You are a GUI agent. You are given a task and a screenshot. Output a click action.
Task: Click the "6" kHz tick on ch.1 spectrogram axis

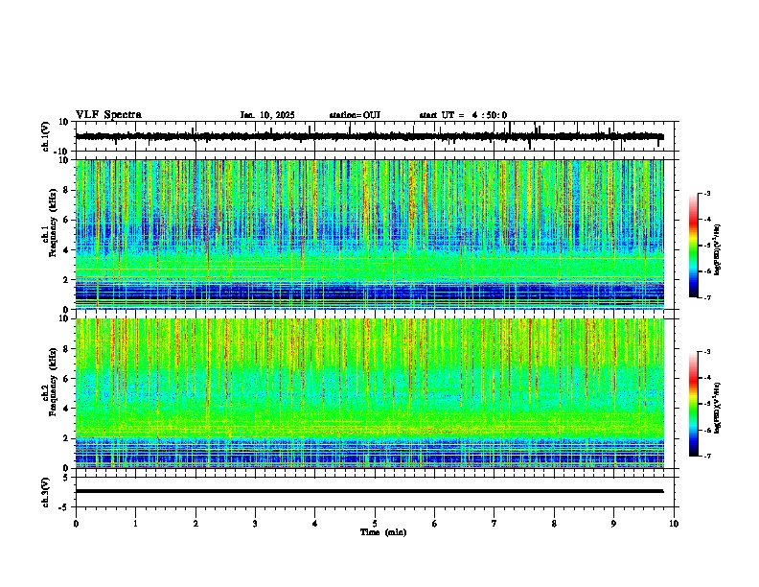[x=66, y=220]
